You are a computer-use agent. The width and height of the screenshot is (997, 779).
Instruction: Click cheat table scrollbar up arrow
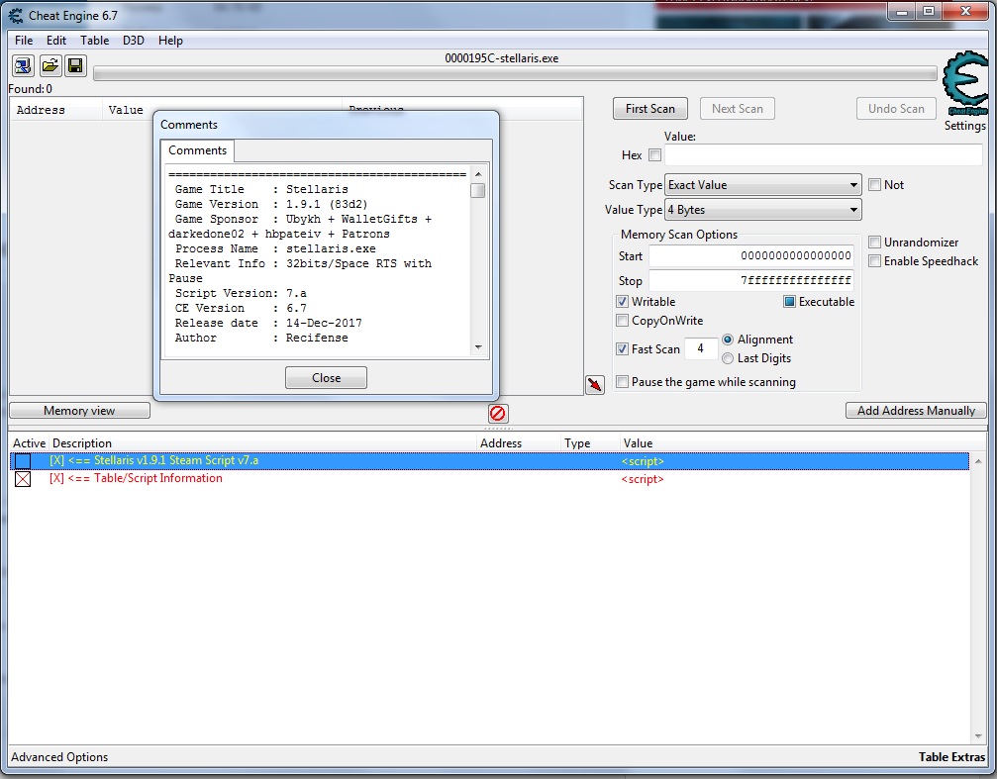(x=978, y=461)
